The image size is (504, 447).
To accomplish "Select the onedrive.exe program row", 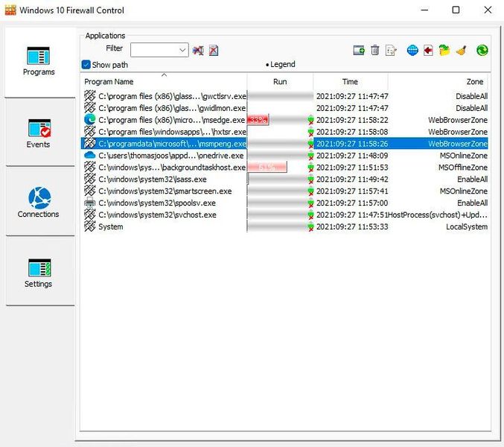I will point(284,155).
